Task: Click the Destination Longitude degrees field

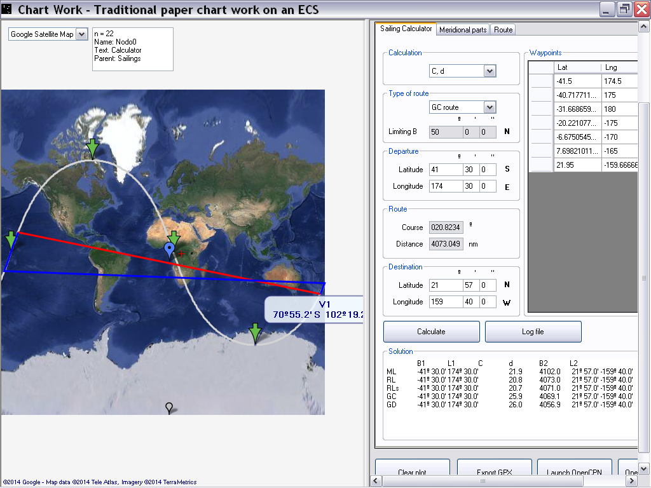Action: pos(445,302)
